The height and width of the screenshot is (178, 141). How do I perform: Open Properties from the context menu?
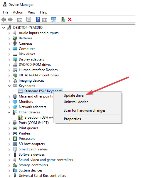tap(72, 119)
